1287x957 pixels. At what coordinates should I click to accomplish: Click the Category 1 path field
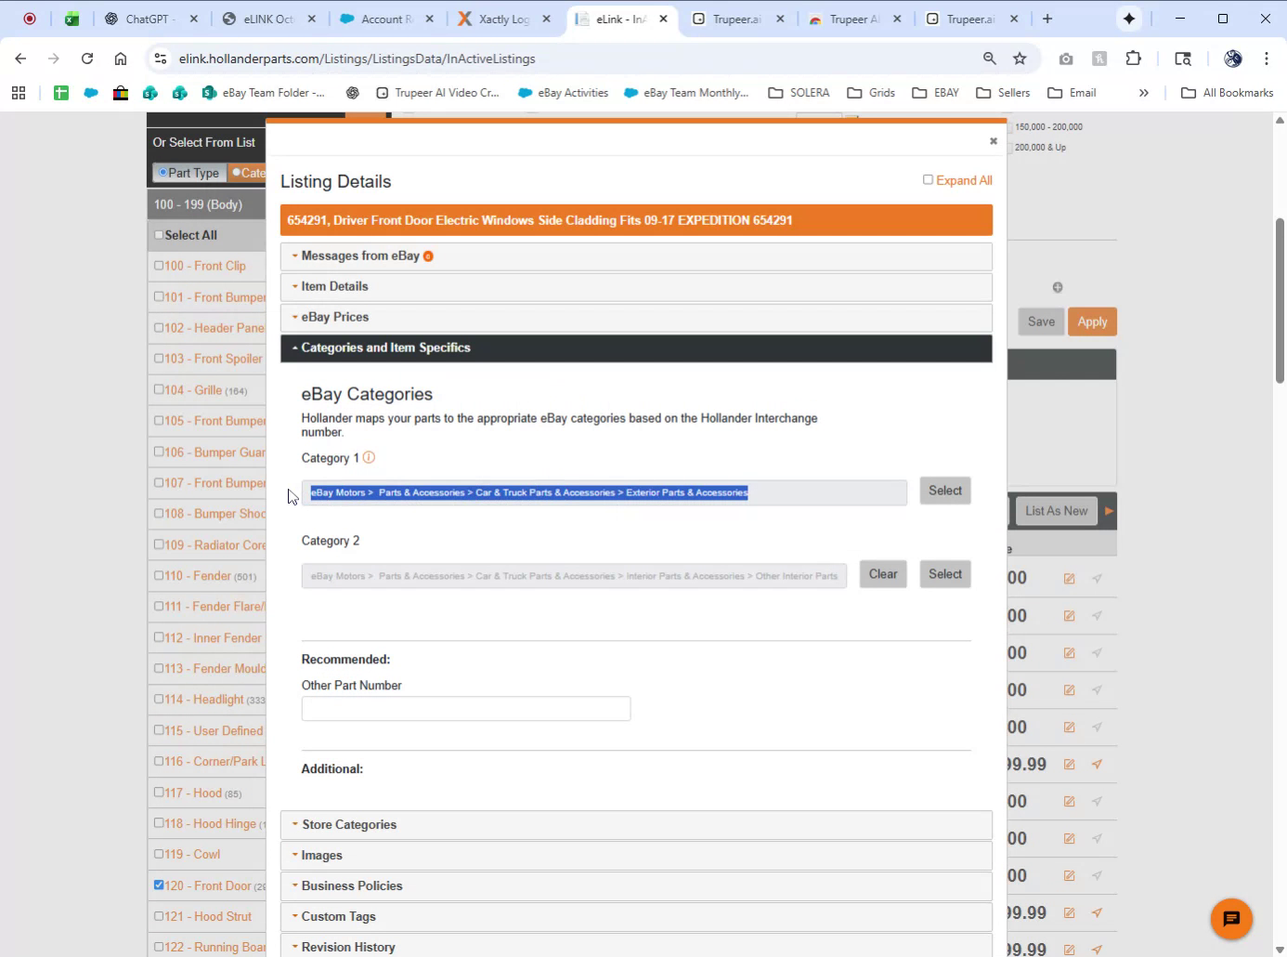pos(604,492)
